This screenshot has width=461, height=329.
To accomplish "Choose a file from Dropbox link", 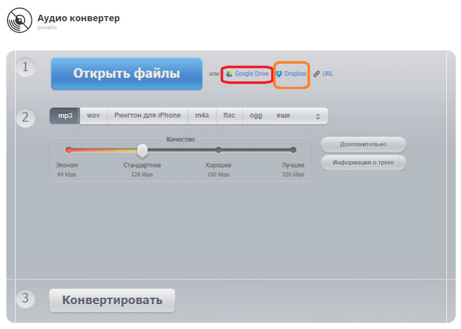I will (x=295, y=74).
